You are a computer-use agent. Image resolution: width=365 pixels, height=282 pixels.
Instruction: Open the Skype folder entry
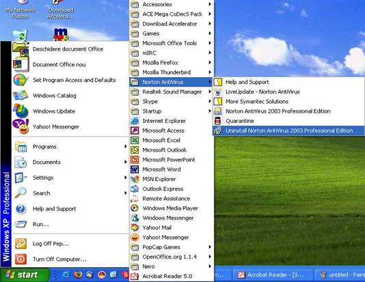pos(171,102)
